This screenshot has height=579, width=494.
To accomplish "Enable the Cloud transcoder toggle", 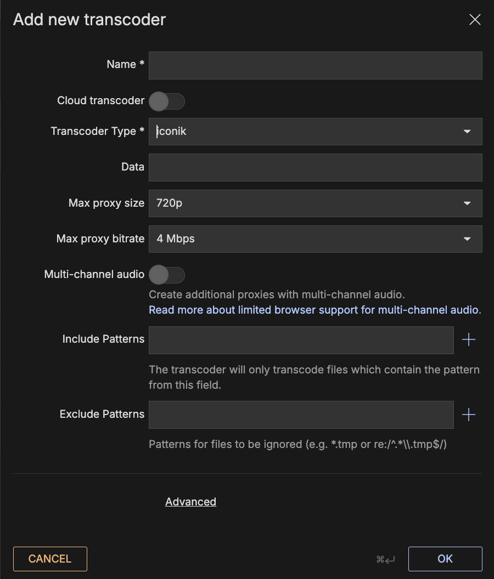I will (x=167, y=101).
